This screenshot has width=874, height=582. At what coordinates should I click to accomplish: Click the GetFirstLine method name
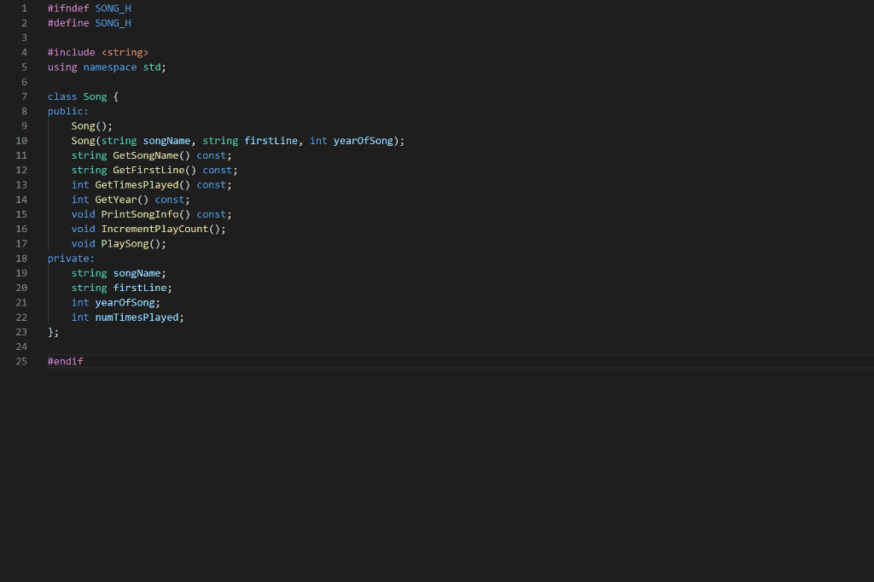tap(138, 169)
